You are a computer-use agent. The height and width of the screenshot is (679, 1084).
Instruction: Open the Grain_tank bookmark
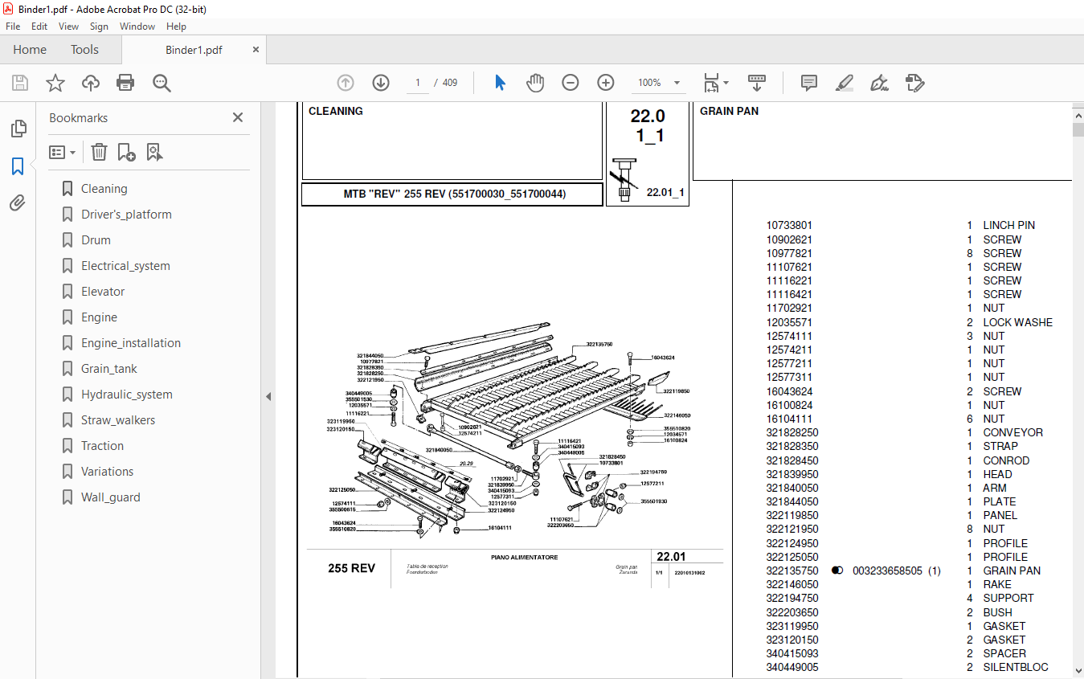[109, 369]
